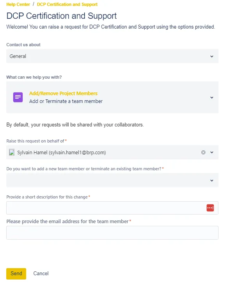Click the Send button
Screen dimensions: 231x285
tap(16, 274)
